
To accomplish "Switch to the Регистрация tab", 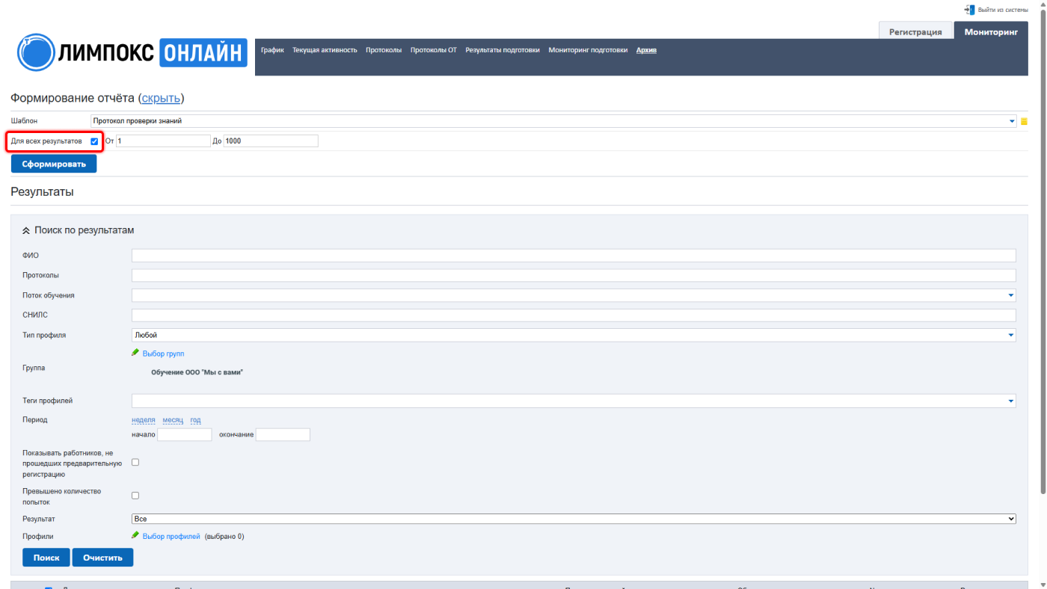I will point(915,32).
